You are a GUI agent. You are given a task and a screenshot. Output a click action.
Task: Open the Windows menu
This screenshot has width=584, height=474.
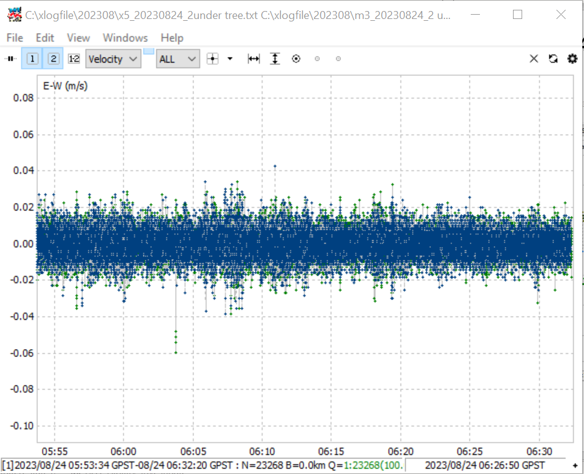point(125,37)
